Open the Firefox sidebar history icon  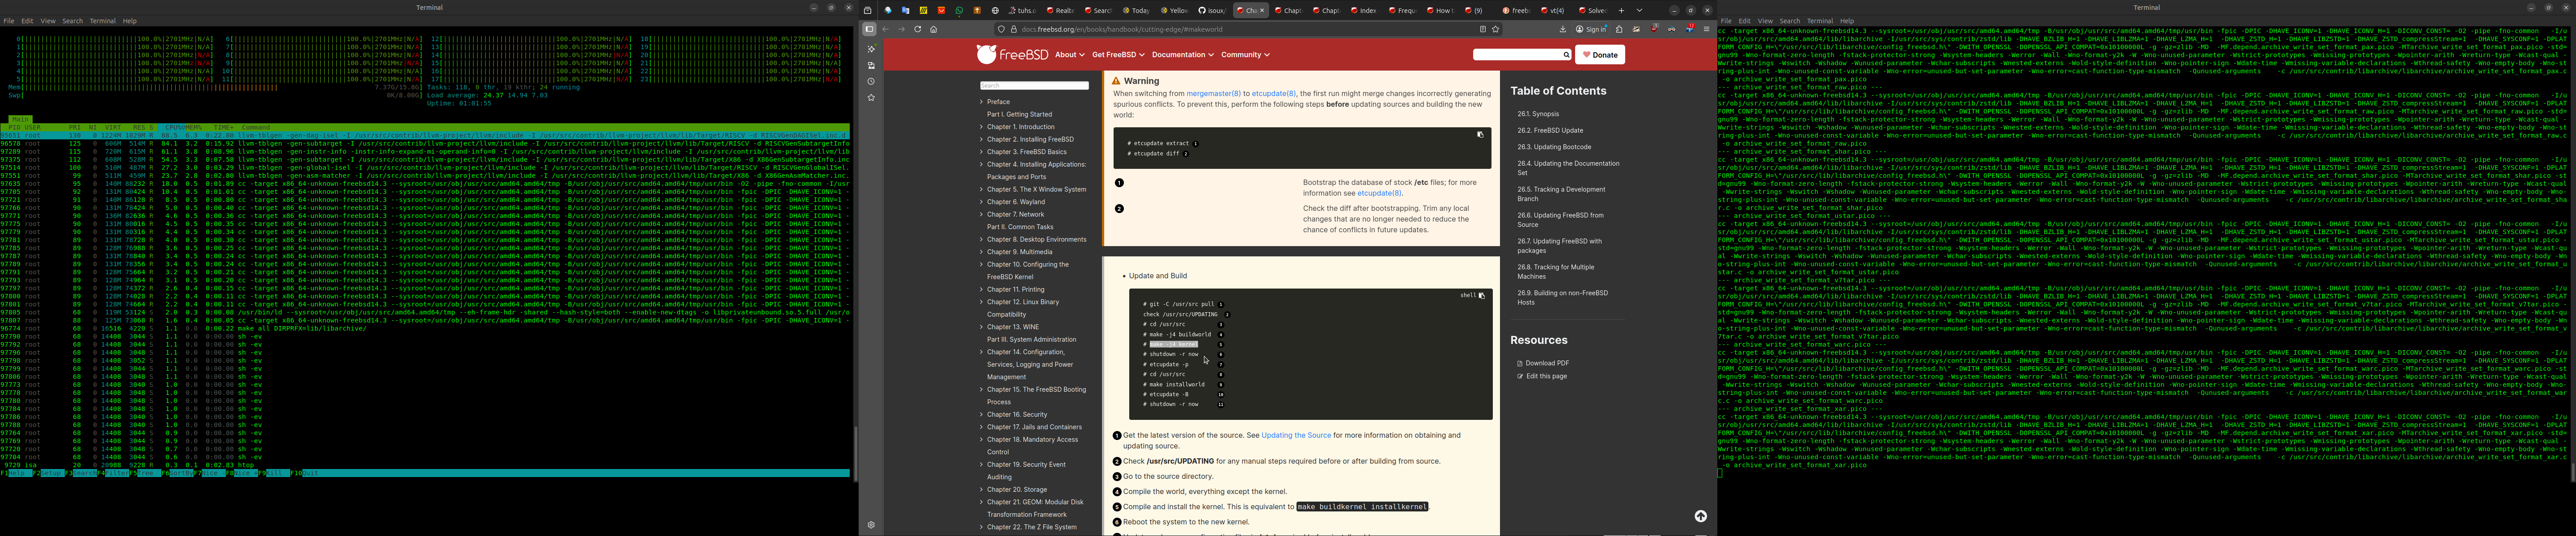tap(871, 82)
